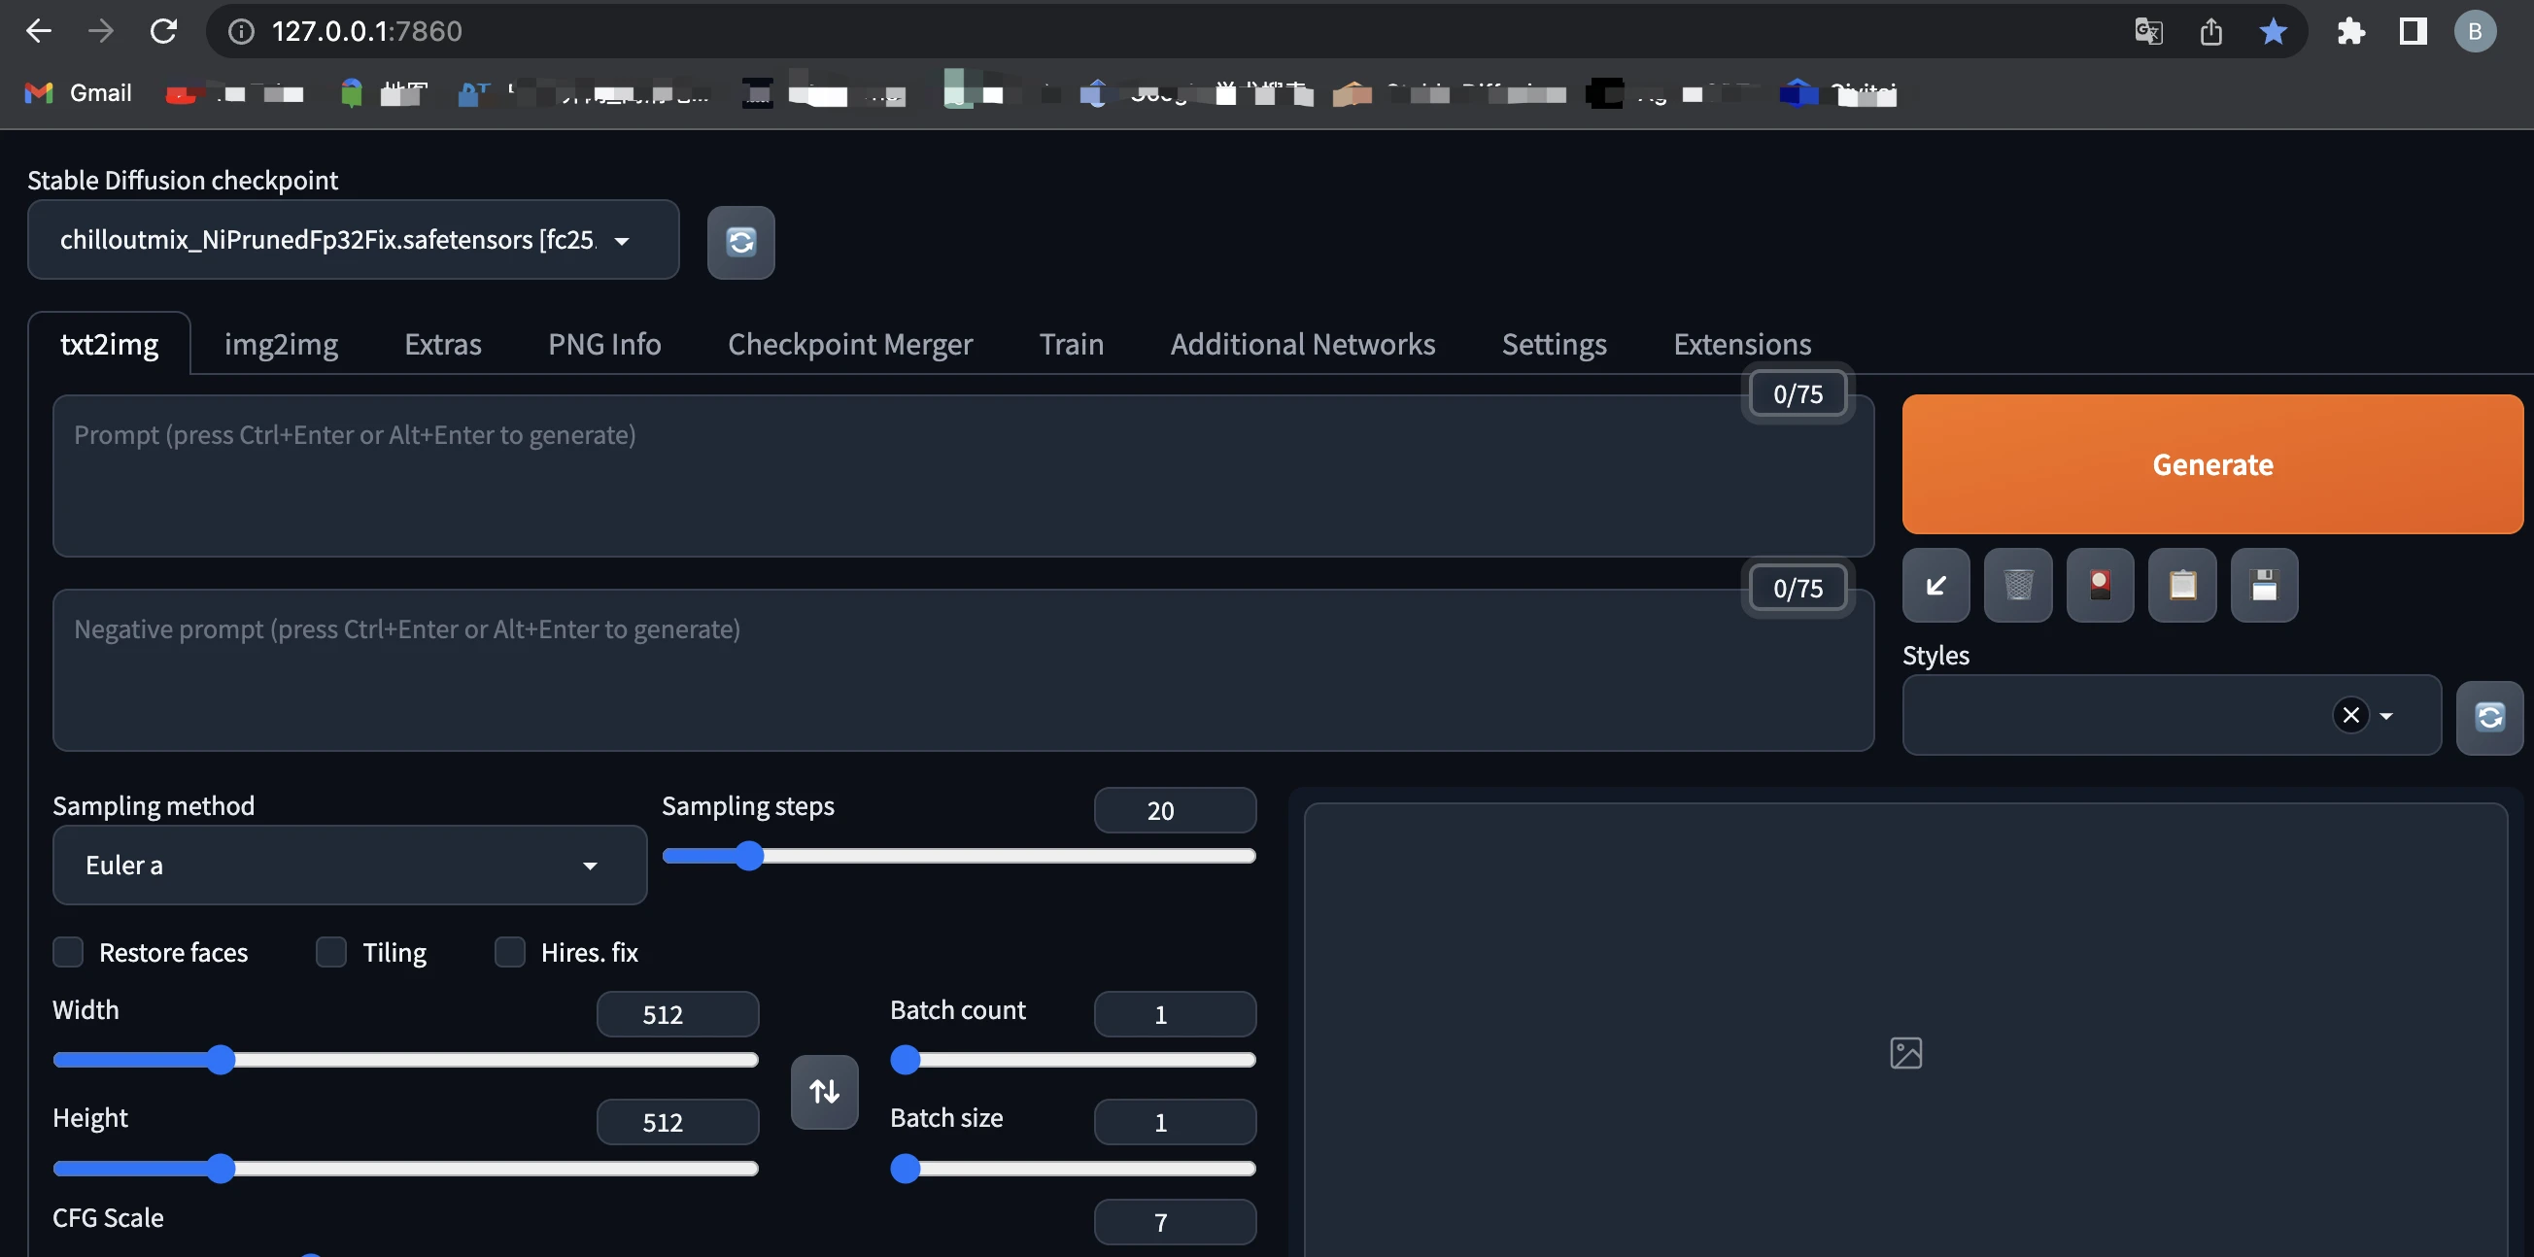Enable Hires. fix checkbox

tap(509, 952)
